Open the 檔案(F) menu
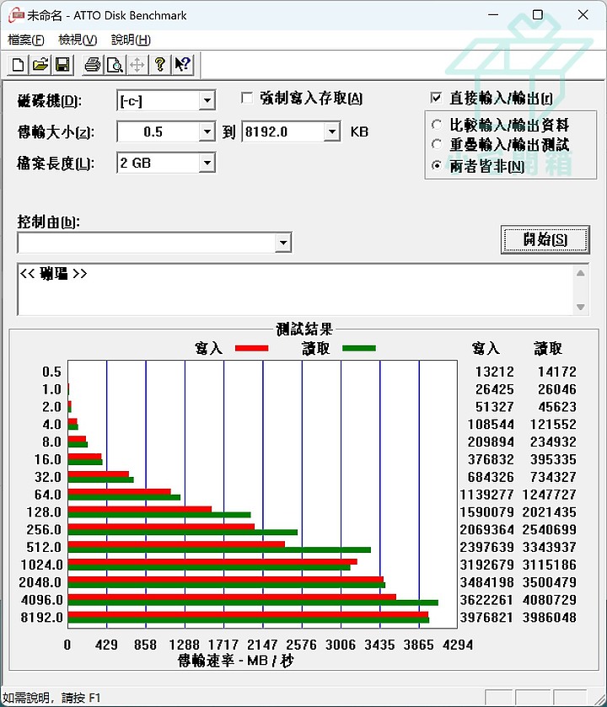 (x=25, y=40)
